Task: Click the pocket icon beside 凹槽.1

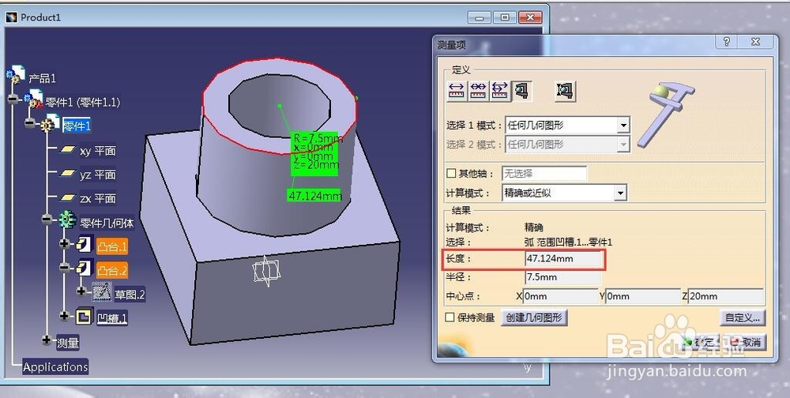Action: 84,317
